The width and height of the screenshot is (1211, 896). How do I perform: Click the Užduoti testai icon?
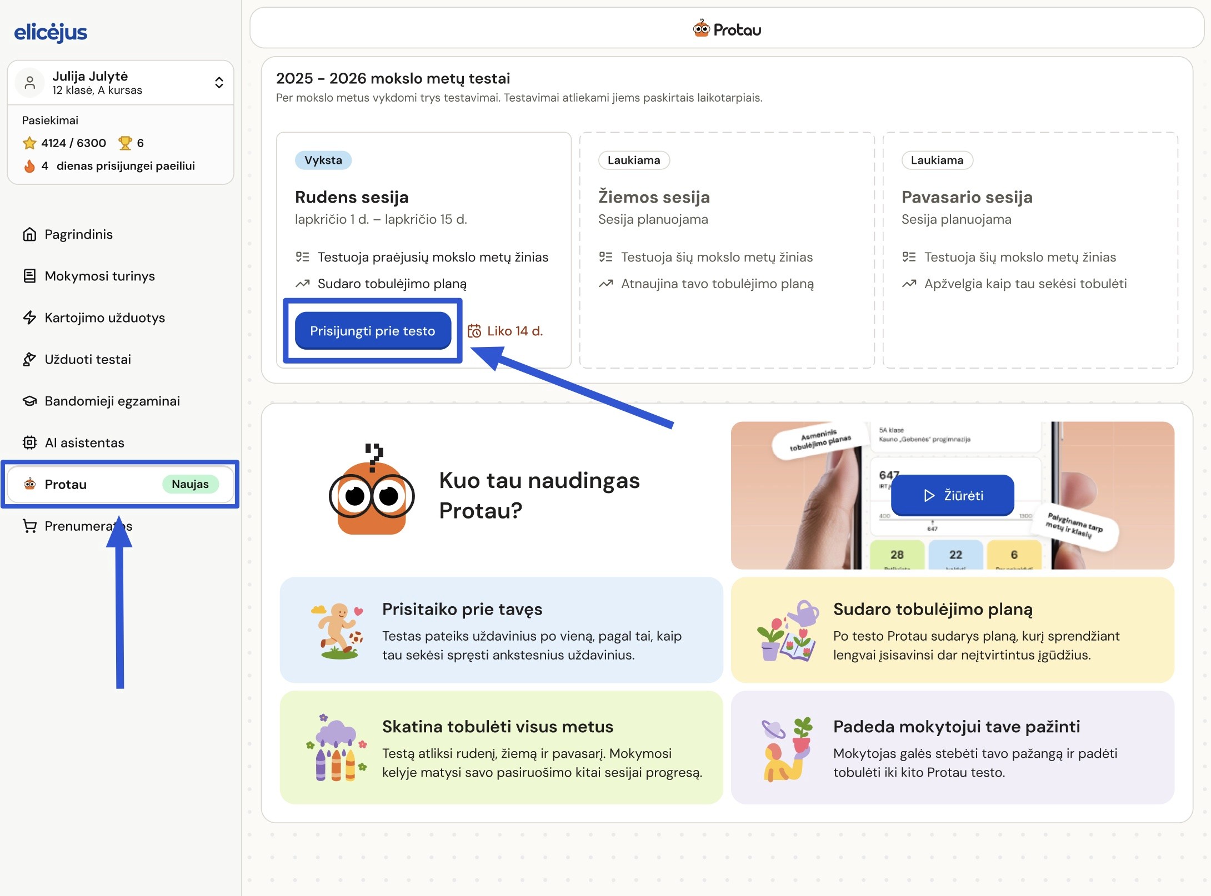pyautogui.click(x=29, y=359)
